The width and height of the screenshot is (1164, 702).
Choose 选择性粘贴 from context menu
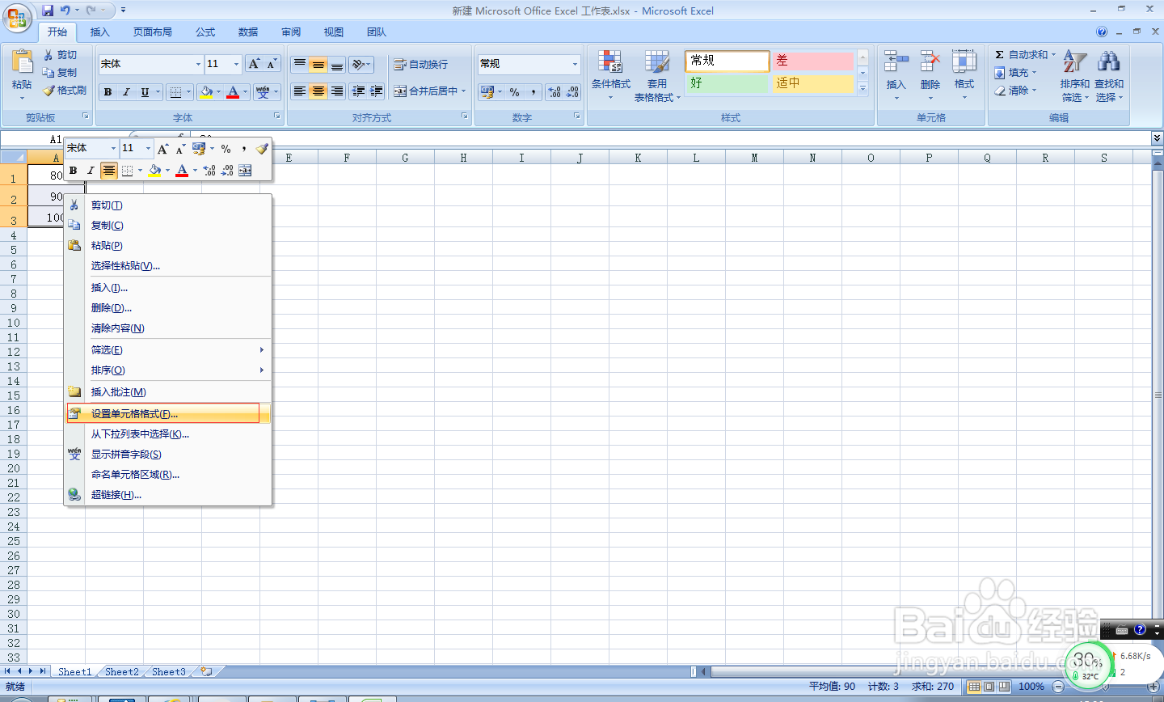(x=168, y=266)
